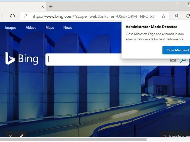
Task: Send feedback with the smiley icon
Action: tap(188, 16)
